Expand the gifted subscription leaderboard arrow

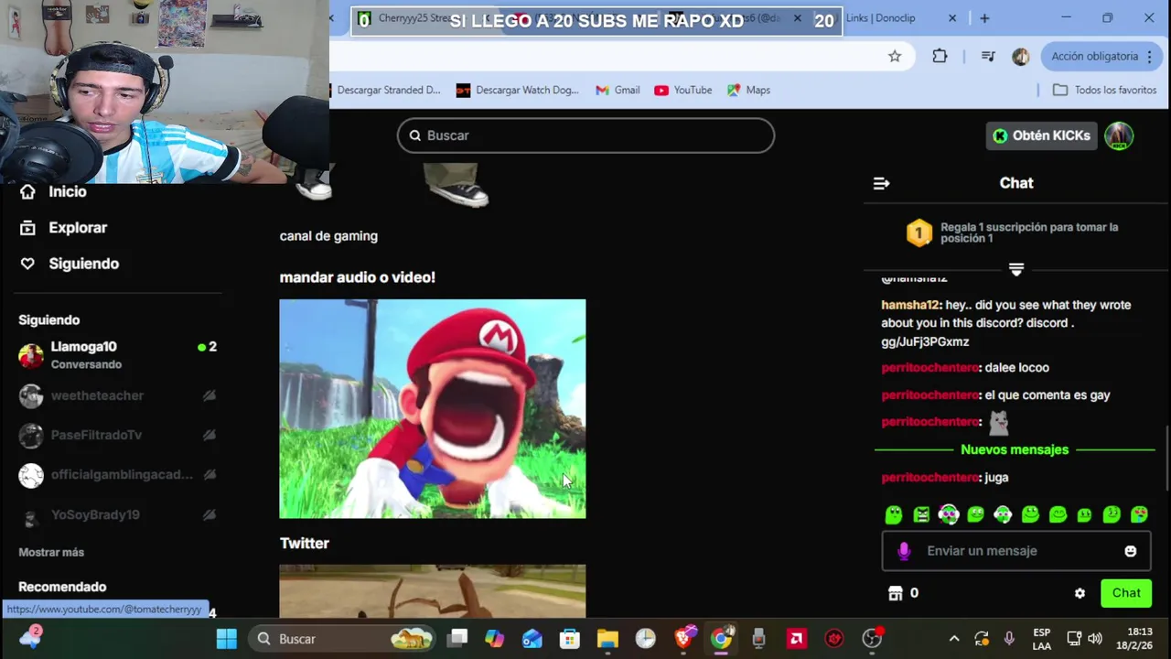tap(1015, 269)
